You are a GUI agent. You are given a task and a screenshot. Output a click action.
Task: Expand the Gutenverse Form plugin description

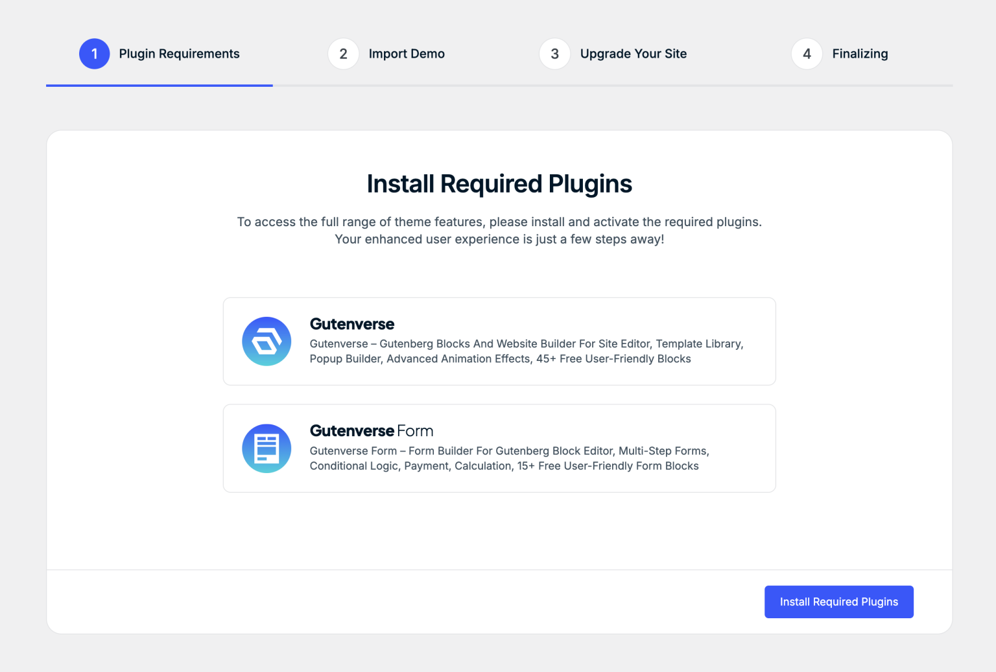tap(509, 458)
